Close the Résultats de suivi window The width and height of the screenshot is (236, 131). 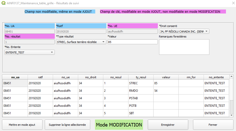pos(233,3)
